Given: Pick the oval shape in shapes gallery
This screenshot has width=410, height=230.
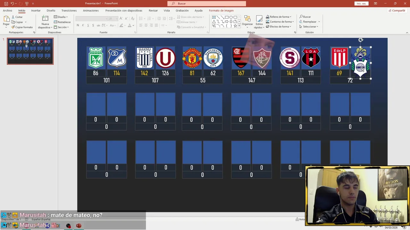Looking at the screenshot, I should (231, 17).
